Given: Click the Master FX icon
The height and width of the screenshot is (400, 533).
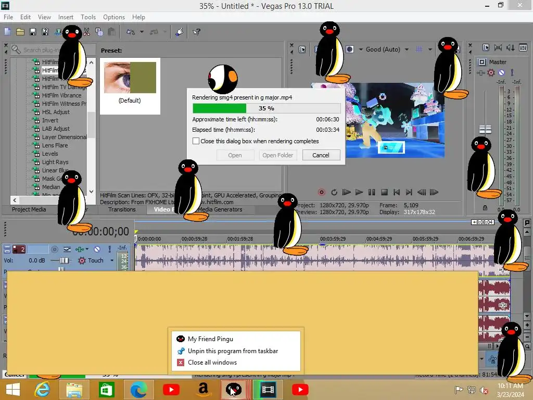Looking at the screenshot, I should [x=480, y=73].
